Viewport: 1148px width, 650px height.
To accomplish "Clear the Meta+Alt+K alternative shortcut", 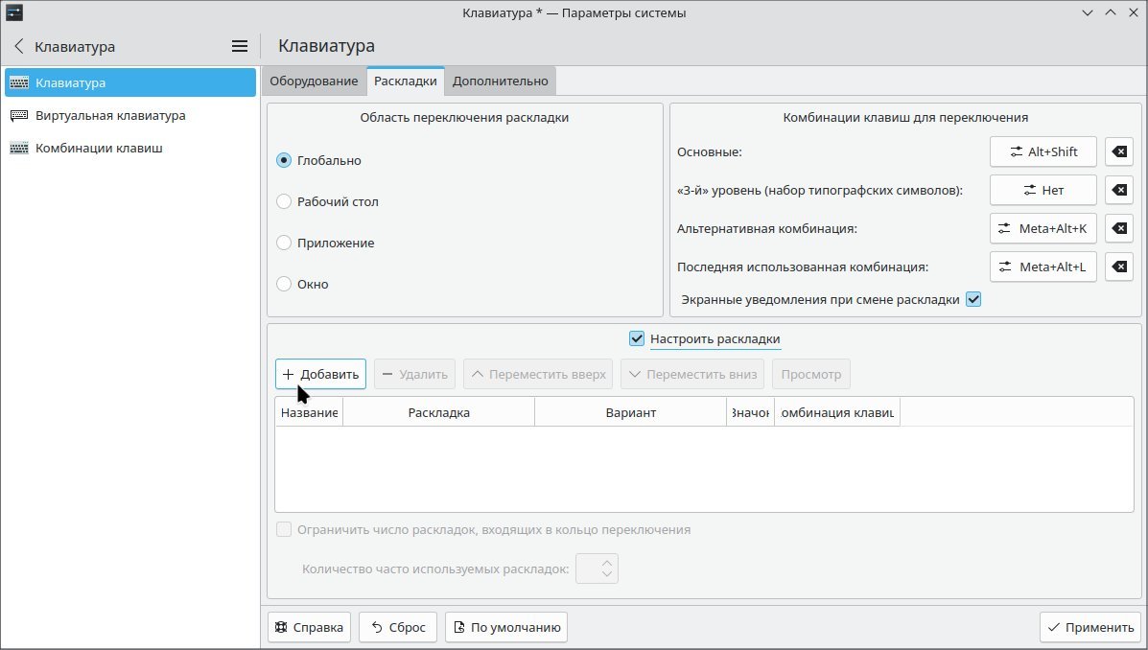I will coord(1118,228).
